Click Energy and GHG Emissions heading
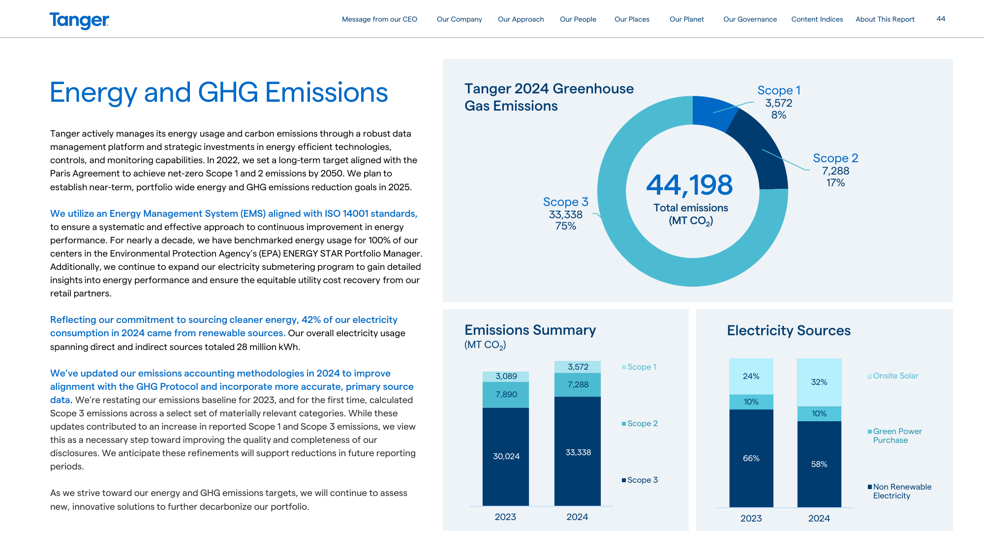Image resolution: width=984 pixels, height=553 pixels. [219, 92]
